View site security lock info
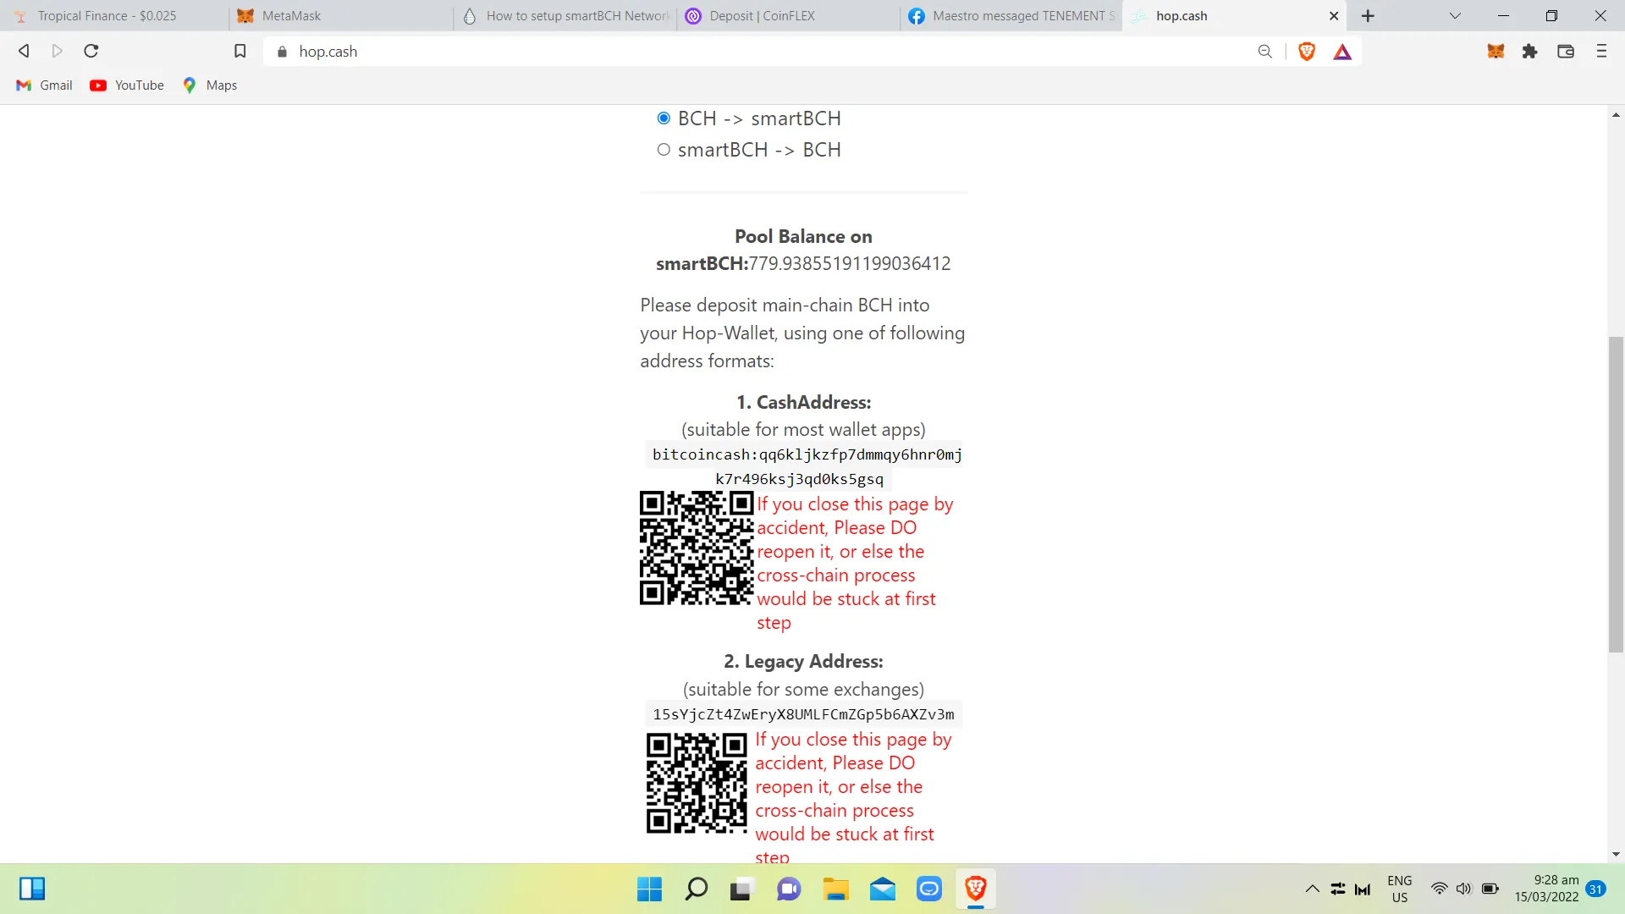This screenshot has width=1625, height=914. pos(282,52)
